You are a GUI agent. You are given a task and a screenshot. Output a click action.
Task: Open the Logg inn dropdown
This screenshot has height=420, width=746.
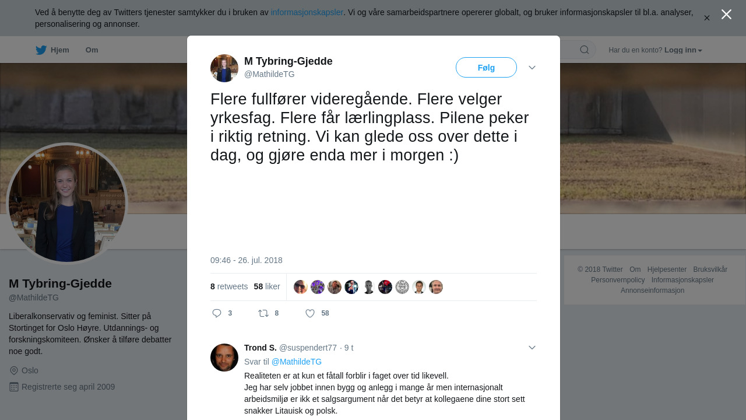tap(683, 50)
